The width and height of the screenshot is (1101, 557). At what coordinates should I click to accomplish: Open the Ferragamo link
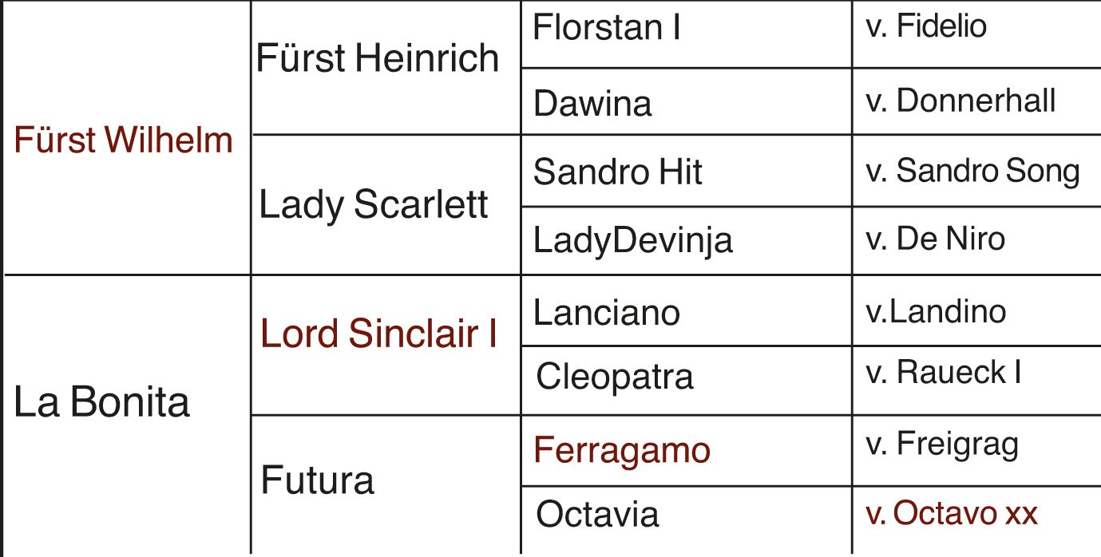(621, 450)
